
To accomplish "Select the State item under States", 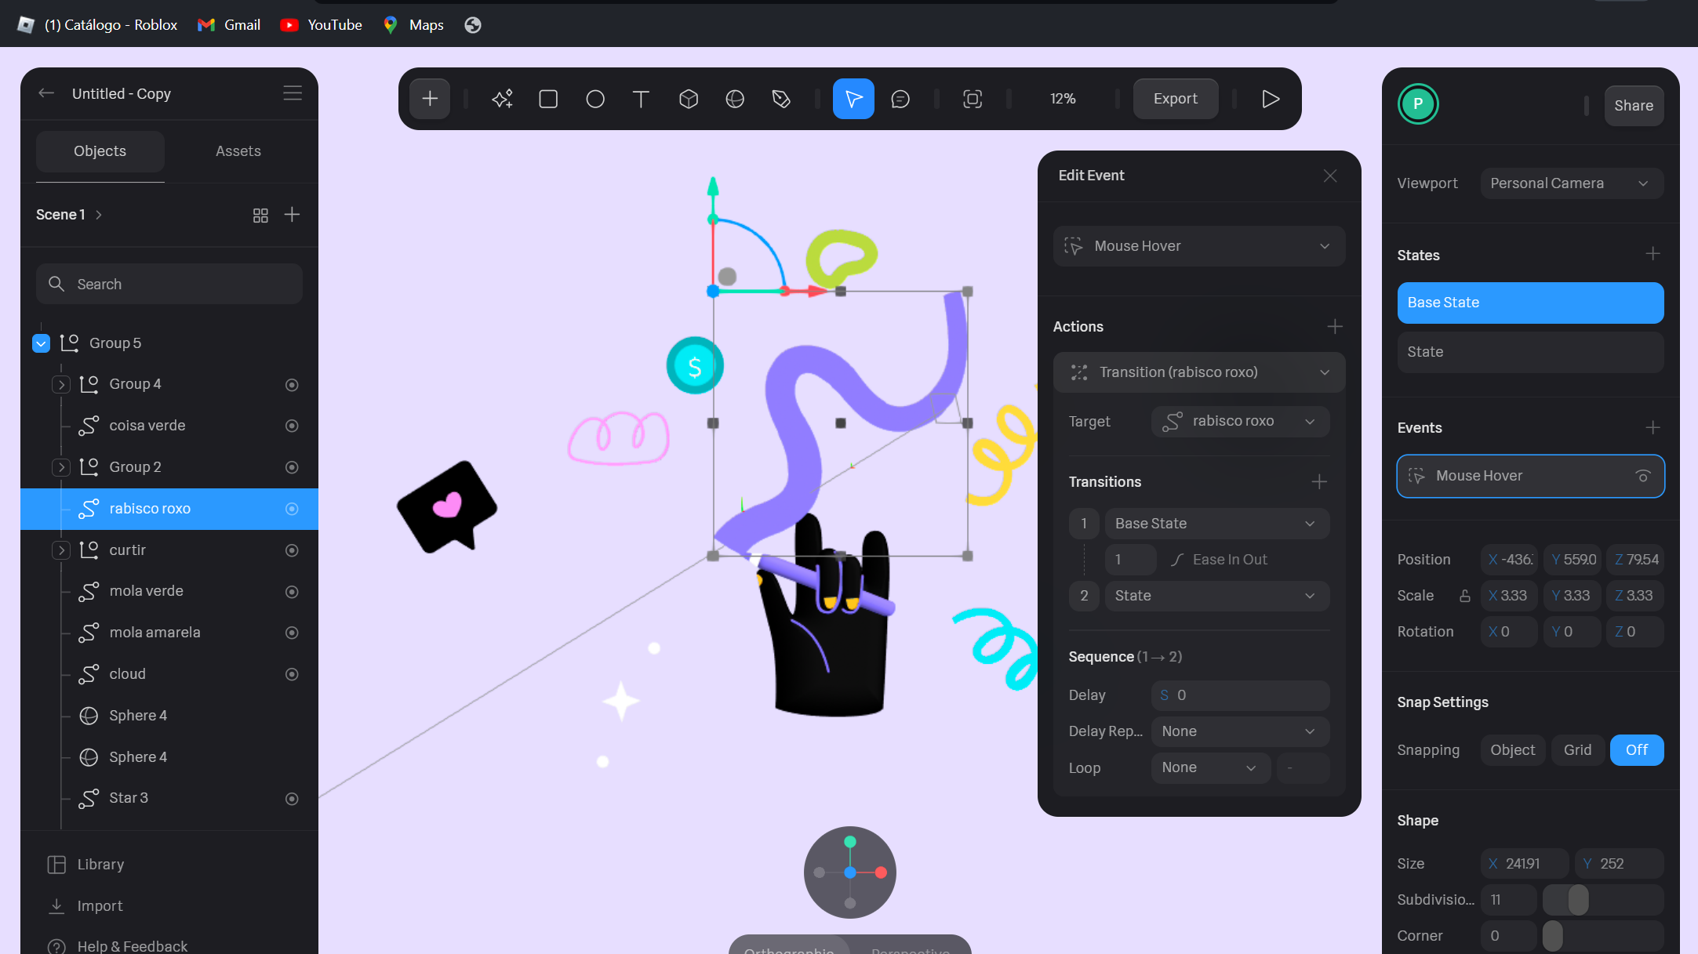I will pyautogui.click(x=1530, y=352).
